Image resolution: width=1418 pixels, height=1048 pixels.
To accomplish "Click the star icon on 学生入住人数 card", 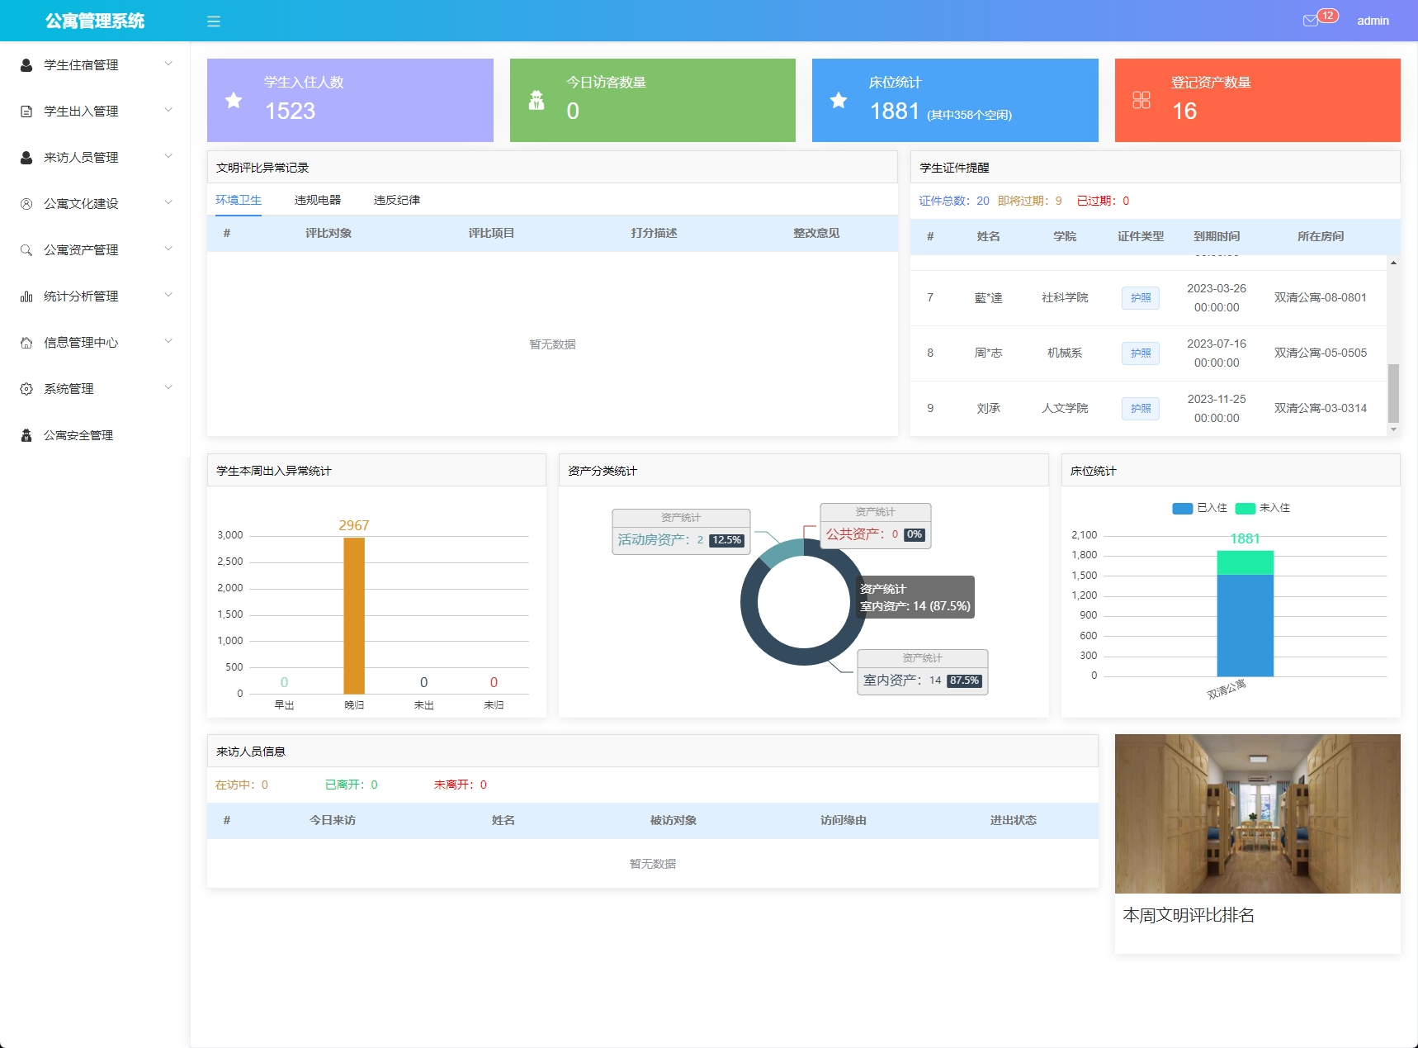I will pyautogui.click(x=234, y=101).
